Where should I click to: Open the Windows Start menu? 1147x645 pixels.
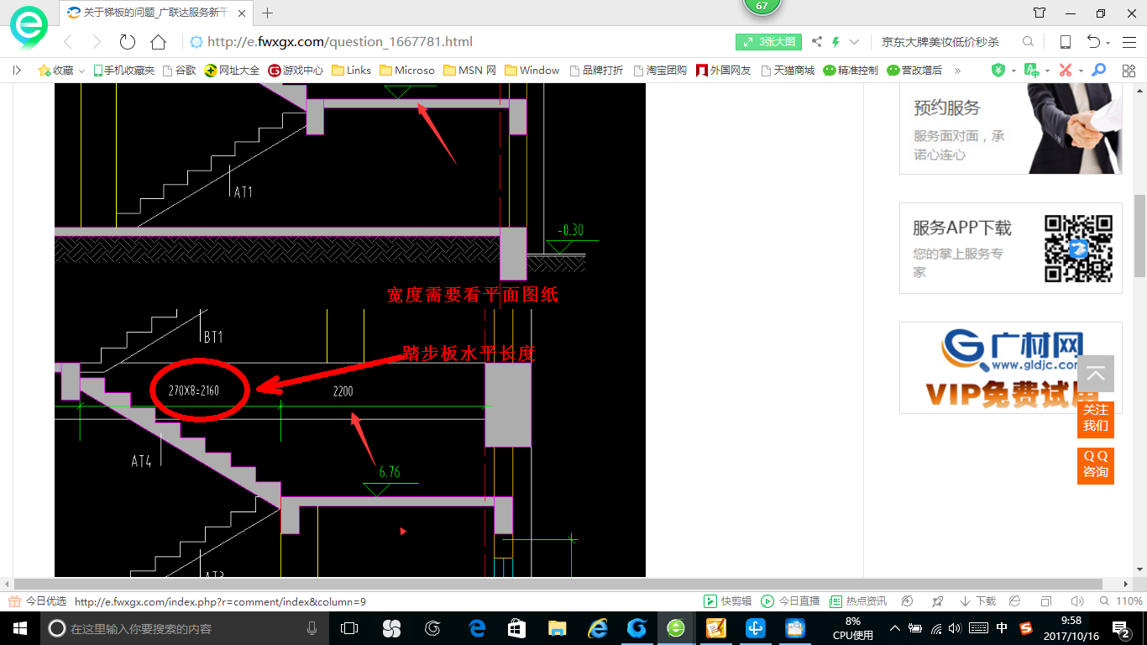20,628
